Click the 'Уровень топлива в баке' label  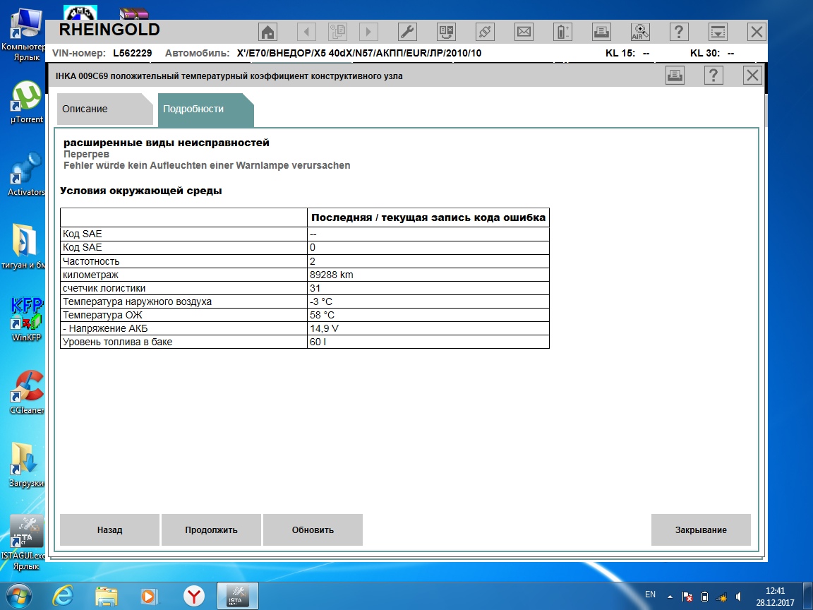coord(117,342)
